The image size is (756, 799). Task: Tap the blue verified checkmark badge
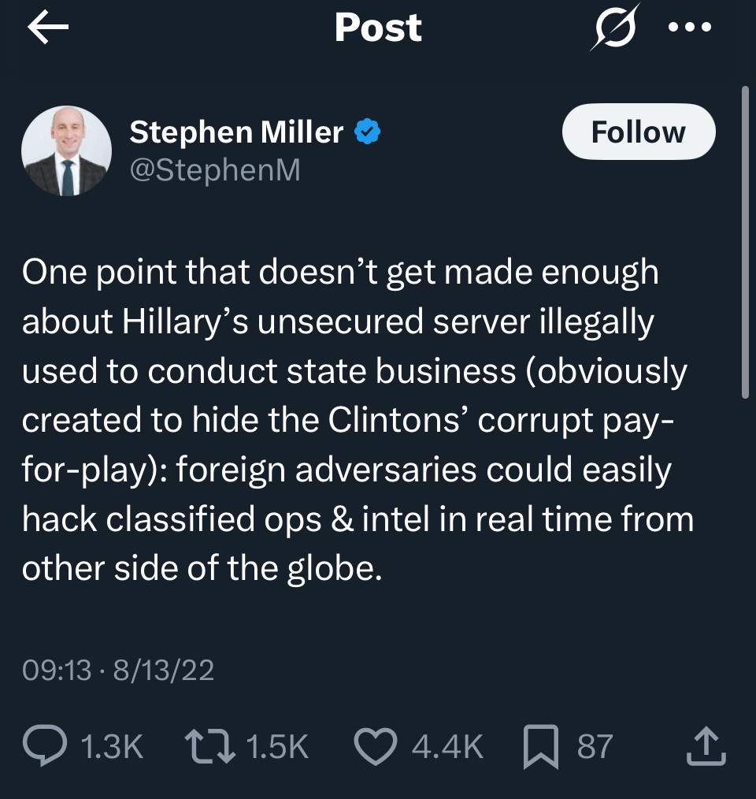point(368,132)
